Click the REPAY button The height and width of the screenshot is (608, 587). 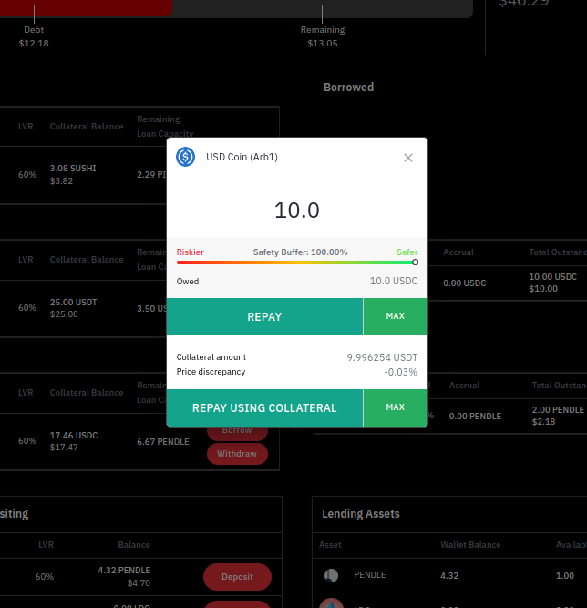(265, 317)
